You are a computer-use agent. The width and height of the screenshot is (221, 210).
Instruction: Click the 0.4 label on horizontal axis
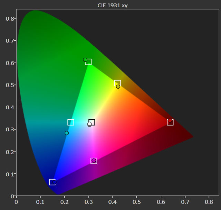[112, 202]
